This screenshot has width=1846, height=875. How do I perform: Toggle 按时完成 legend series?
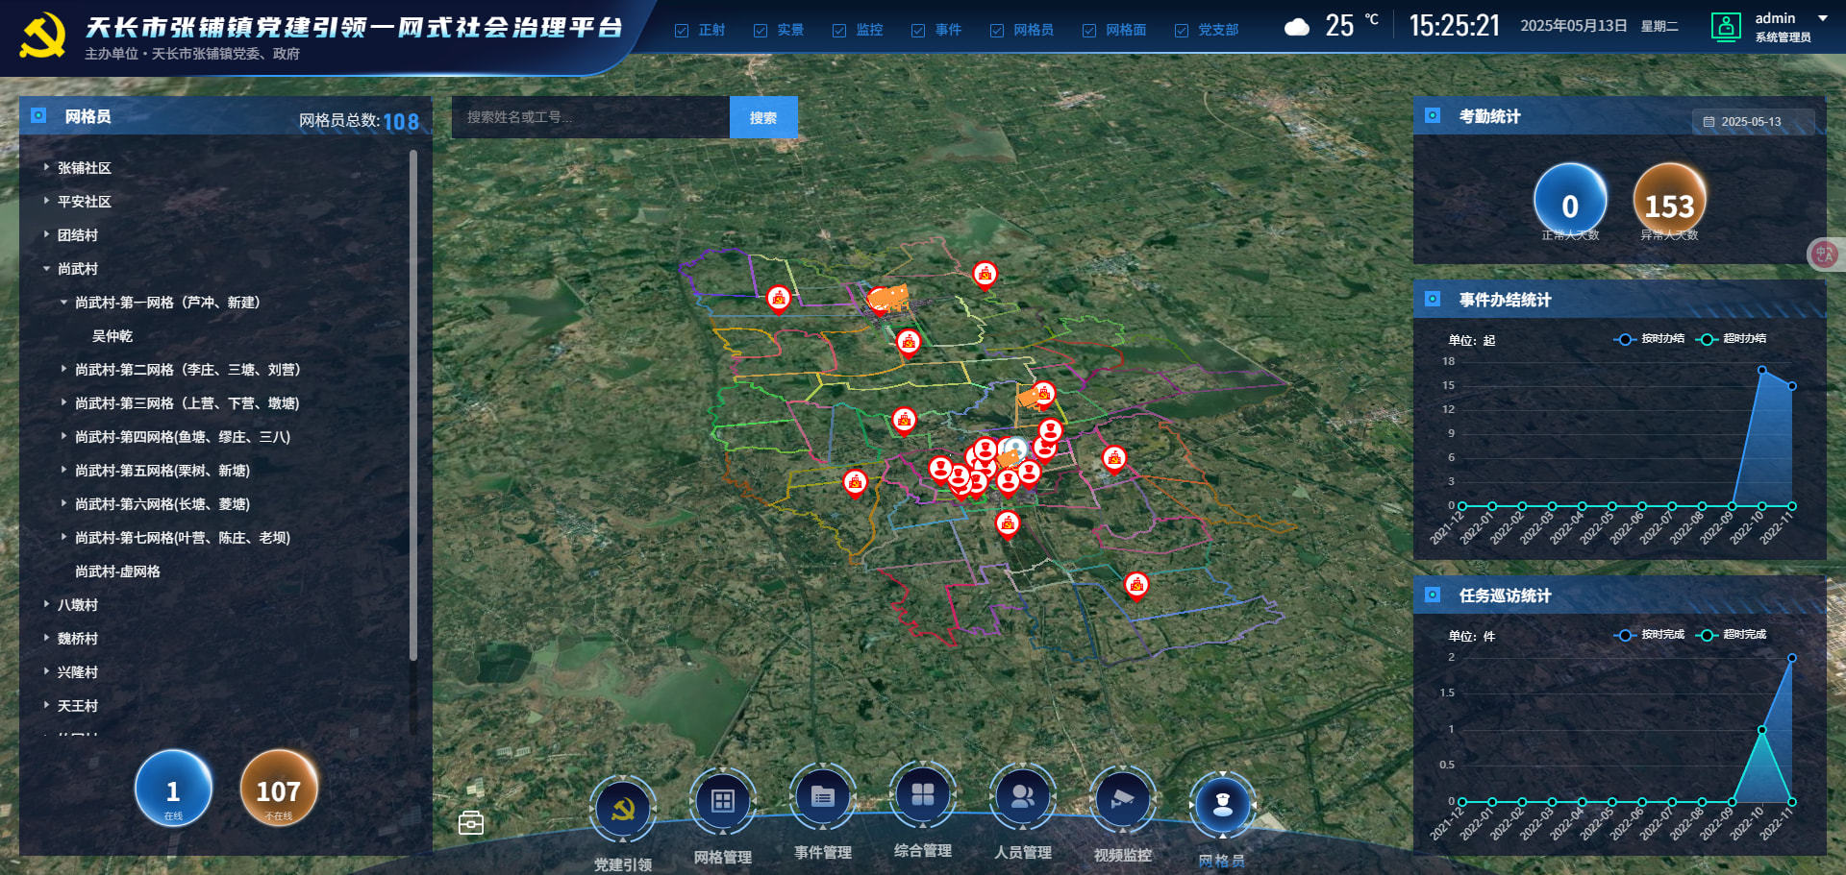tap(1650, 635)
